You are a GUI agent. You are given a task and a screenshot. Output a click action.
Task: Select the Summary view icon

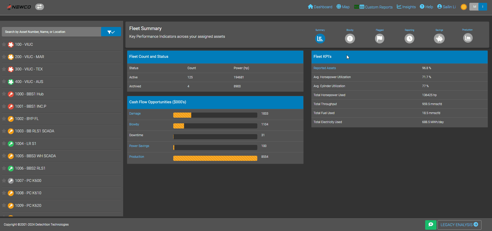pyautogui.click(x=320, y=39)
